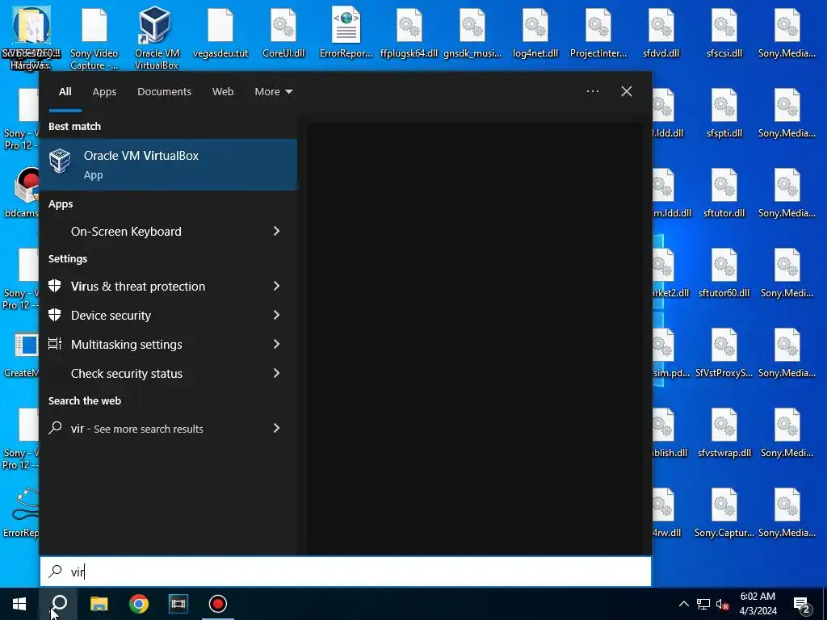Open Virus & threat protection setting
This screenshot has width=827, height=620.
pyautogui.click(x=158, y=287)
